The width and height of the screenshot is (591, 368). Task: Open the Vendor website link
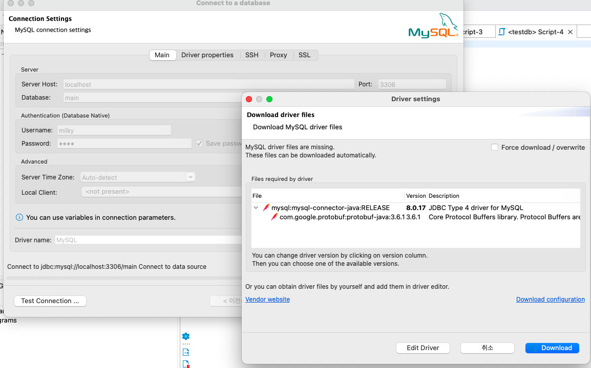[268, 300]
